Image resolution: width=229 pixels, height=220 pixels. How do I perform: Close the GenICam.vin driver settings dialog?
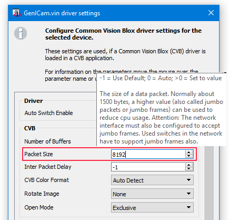tap(211, 13)
